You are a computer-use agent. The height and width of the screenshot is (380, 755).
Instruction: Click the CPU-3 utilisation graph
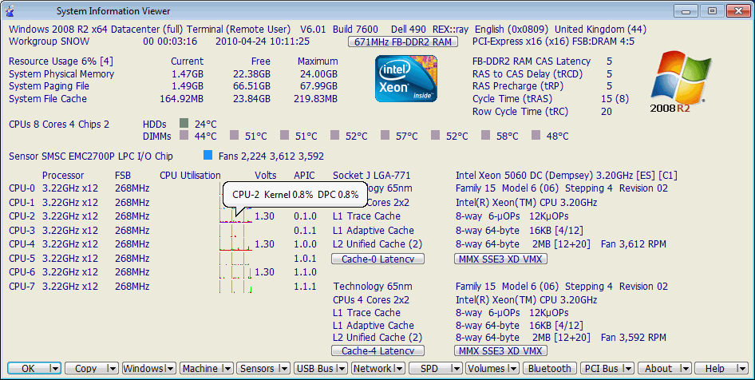tap(236, 230)
